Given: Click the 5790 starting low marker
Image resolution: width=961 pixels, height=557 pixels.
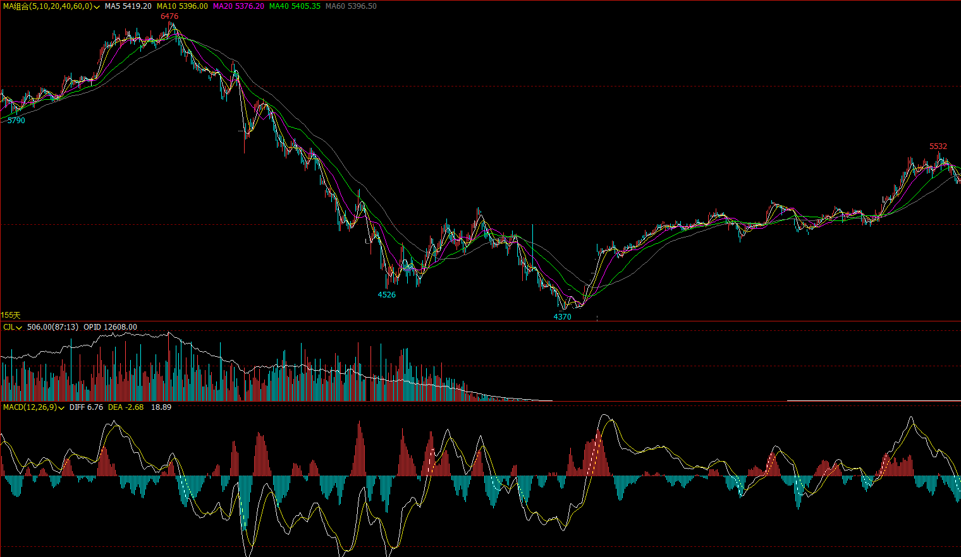Looking at the screenshot, I should click(16, 121).
